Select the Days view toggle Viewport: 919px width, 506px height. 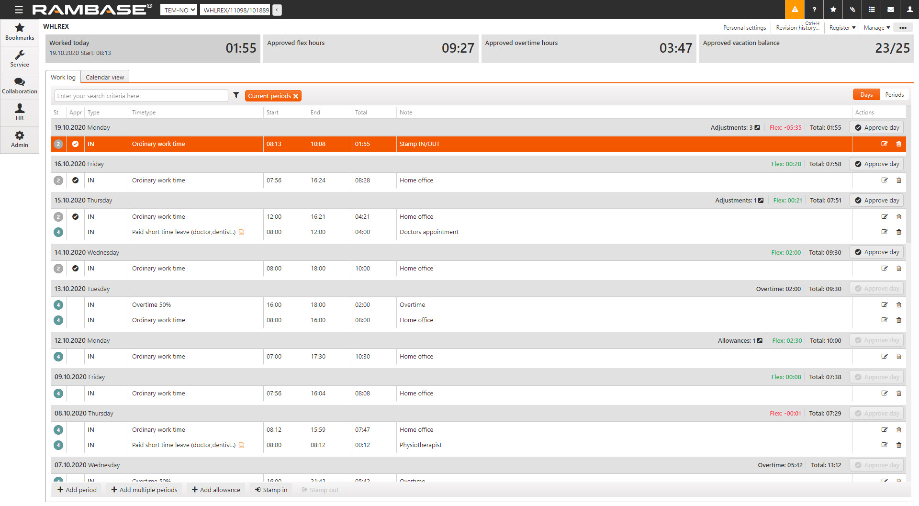click(866, 95)
